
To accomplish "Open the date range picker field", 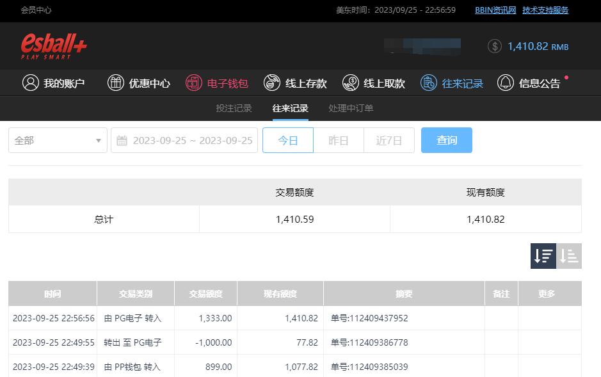I will tap(184, 141).
